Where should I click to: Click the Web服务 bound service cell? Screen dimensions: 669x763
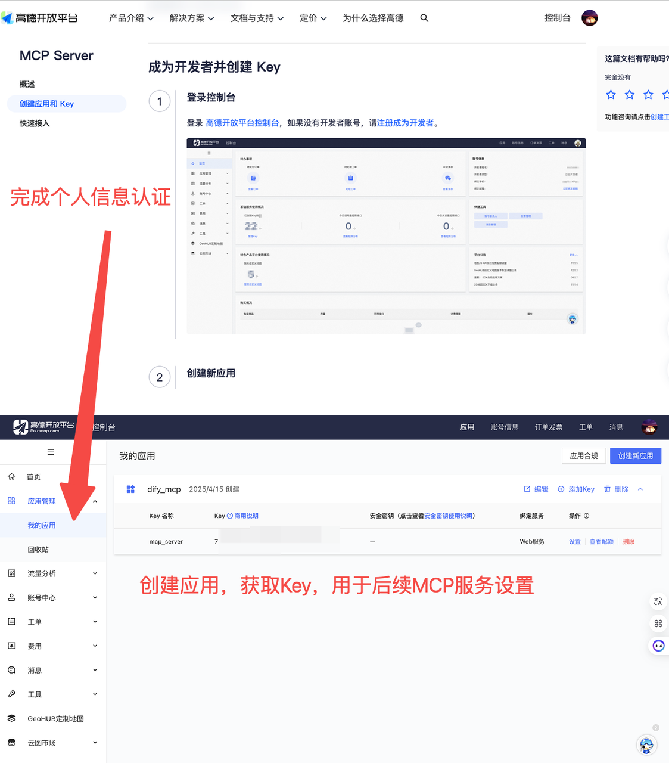click(x=532, y=542)
